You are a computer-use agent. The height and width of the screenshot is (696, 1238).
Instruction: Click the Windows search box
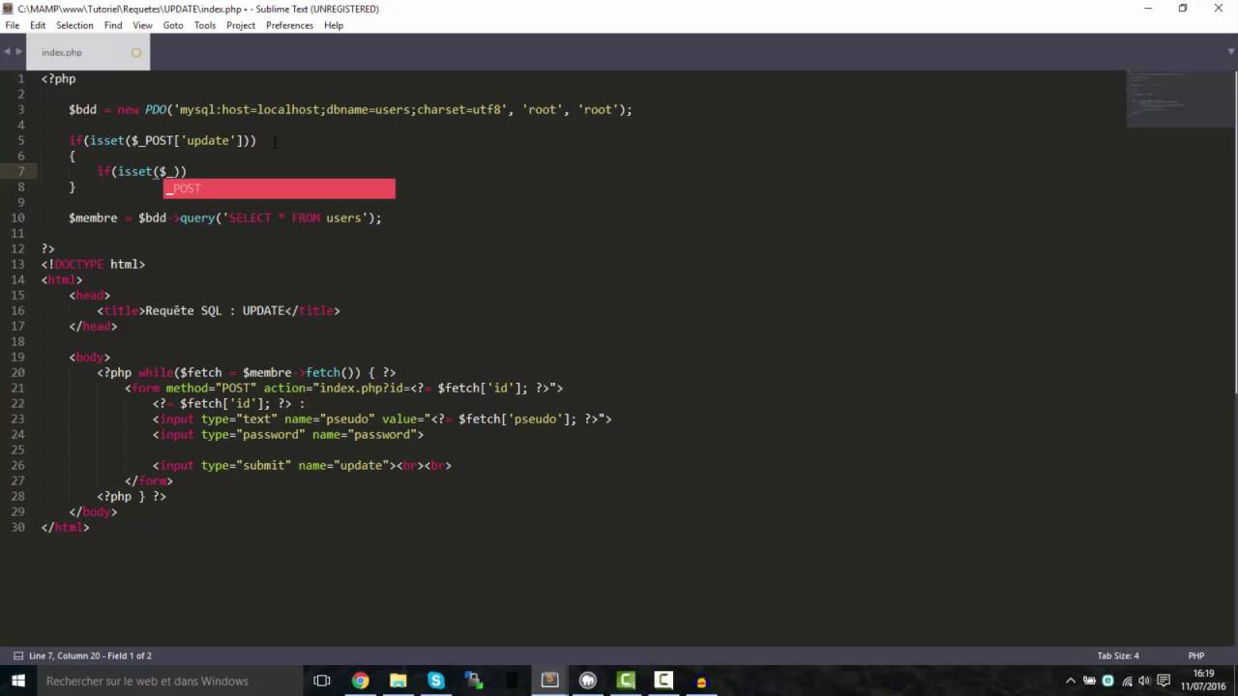pos(170,681)
